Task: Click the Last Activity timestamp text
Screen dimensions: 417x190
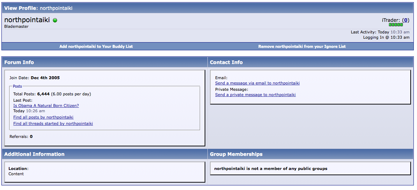Action: (x=380, y=32)
